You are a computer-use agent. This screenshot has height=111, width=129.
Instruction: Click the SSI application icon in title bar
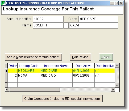point(3,3)
